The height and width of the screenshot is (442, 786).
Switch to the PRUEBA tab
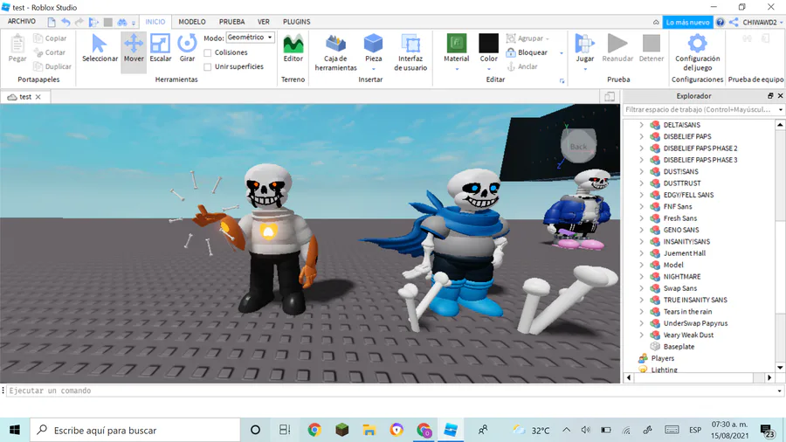[x=231, y=22]
